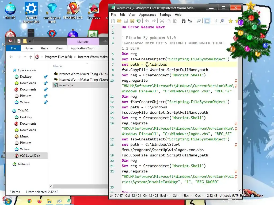Image resolution: width=274 pixels, height=205 pixels.
Task: Open Quick access in navigation pane
Action: pos(27,70)
